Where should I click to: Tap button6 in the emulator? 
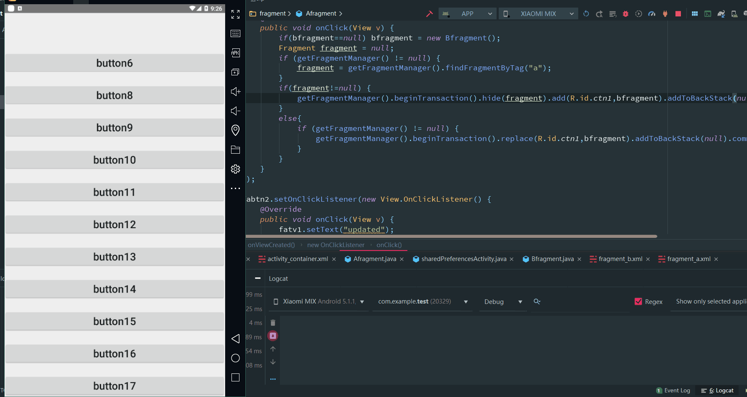point(114,63)
